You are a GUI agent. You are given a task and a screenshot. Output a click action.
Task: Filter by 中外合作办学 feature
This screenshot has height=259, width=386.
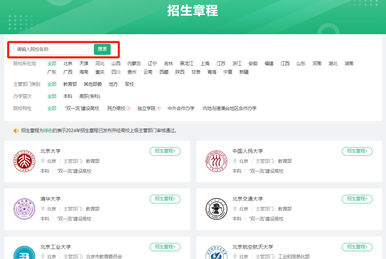(x=181, y=108)
